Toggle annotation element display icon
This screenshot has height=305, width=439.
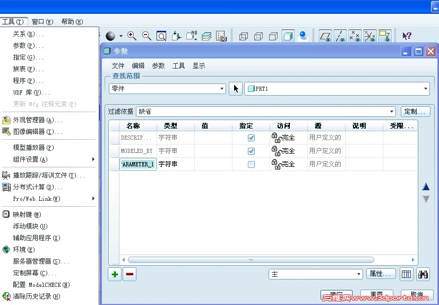click(x=385, y=36)
